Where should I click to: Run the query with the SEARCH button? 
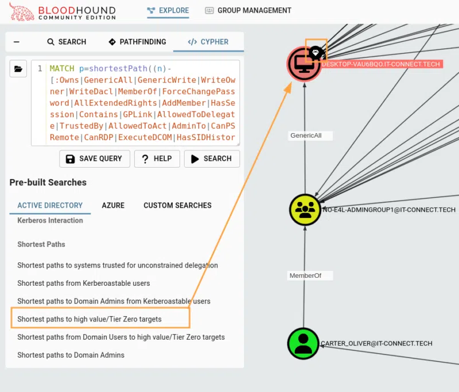212,158
